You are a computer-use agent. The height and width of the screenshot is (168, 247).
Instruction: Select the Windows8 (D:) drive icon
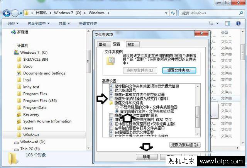point(16,142)
